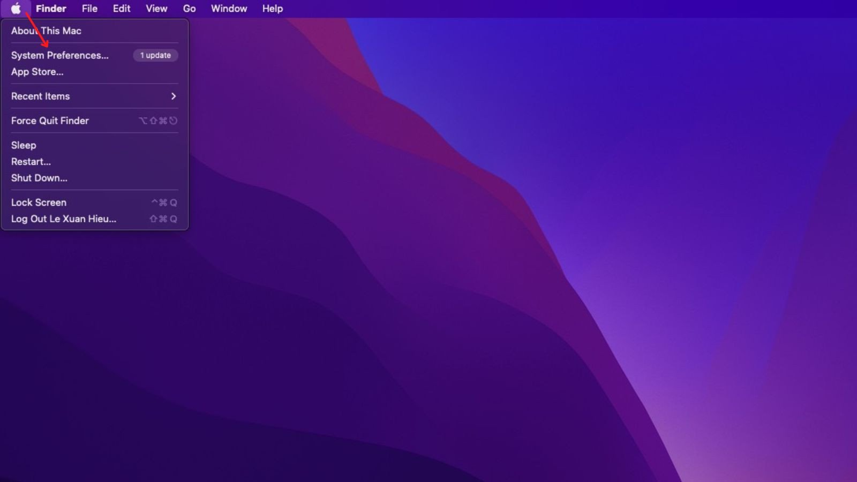This screenshot has width=857, height=482.
Task: Open the Help menu
Action: (x=272, y=9)
